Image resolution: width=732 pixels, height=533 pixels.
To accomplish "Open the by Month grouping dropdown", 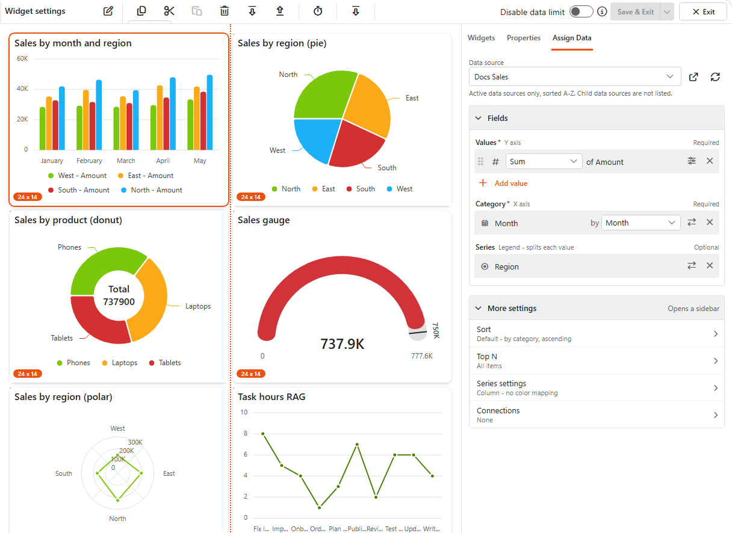I will pyautogui.click(x=641, y=223).
